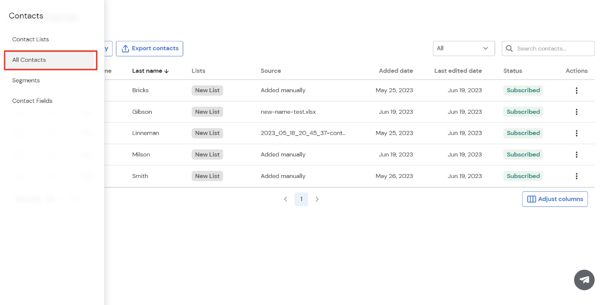Open the chat widget paper plane icon
Viewport: 615px width, 305px height.
(x=584, y=280)
